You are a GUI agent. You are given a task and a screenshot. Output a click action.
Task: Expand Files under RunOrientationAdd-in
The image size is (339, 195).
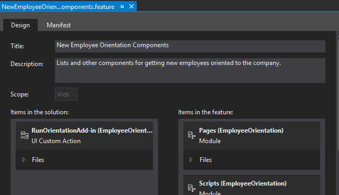pyautogui.click(x=24, y=160)
